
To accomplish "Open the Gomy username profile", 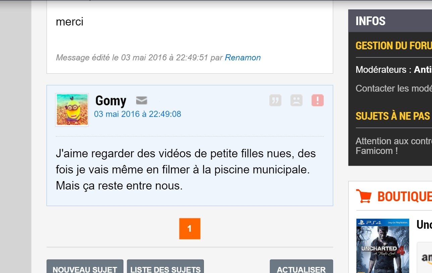I will pyautogui.click(x=111, y=100).
